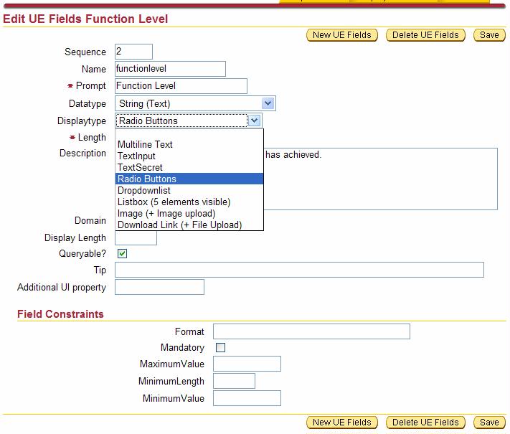Choose TextInput display type option

pos(136,156)
